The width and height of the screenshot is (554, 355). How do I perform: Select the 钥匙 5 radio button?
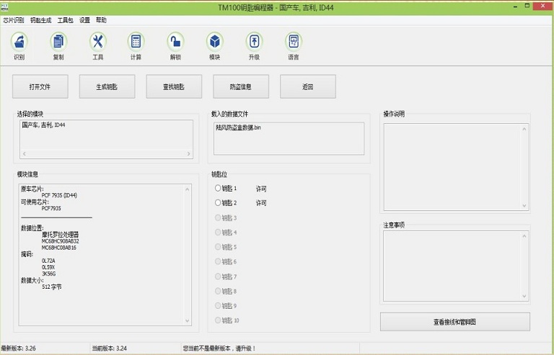(218, 247)
